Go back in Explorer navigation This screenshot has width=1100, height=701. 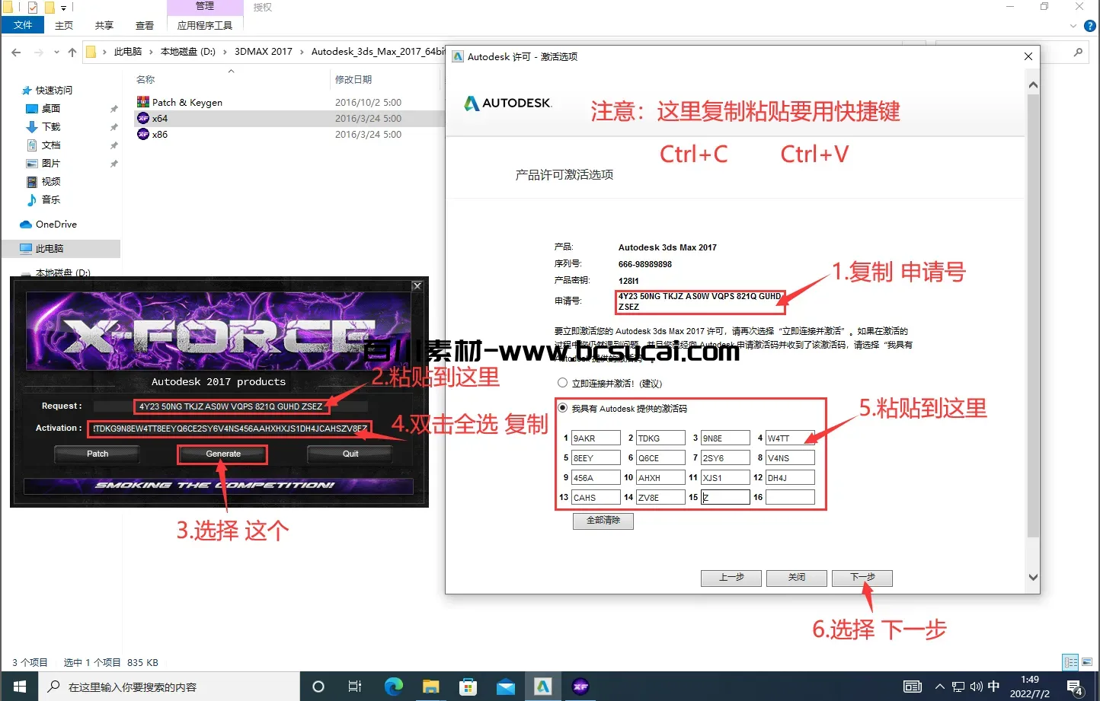(x=16, y=52)
